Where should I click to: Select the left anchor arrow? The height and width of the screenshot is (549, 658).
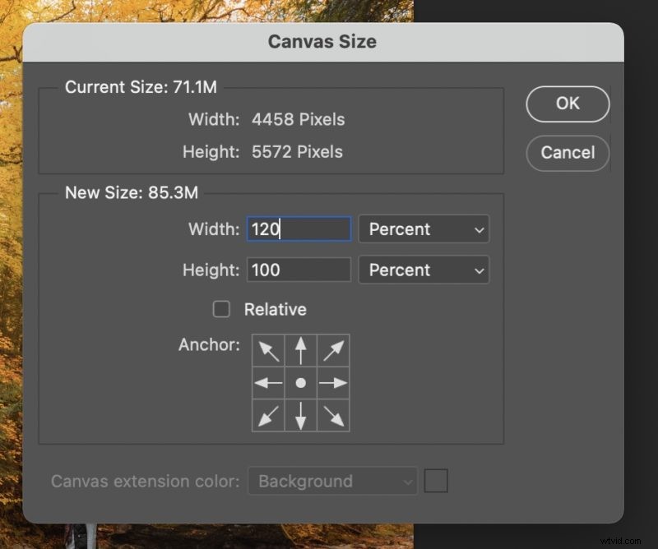coord(267,382)
